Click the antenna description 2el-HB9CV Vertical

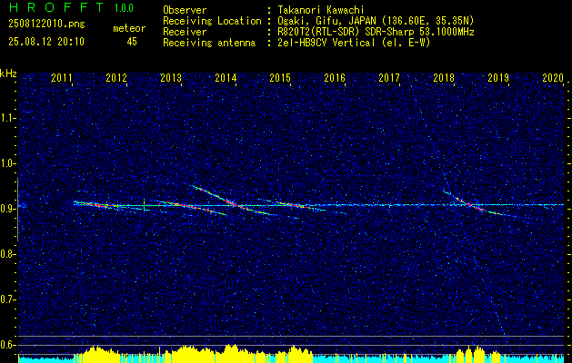(326, 43)
